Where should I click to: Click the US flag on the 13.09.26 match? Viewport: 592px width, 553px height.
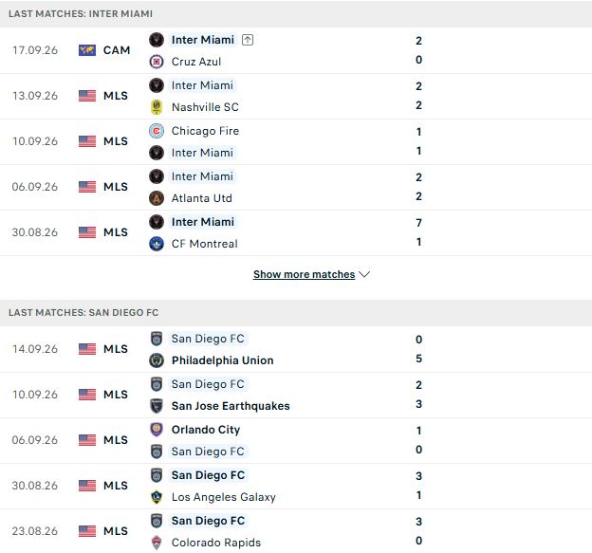(x=87, y=96)
